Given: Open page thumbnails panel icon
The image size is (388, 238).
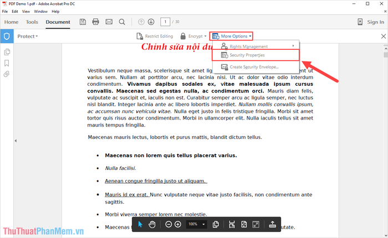Looking at the screenshot, I should [7, 52].
